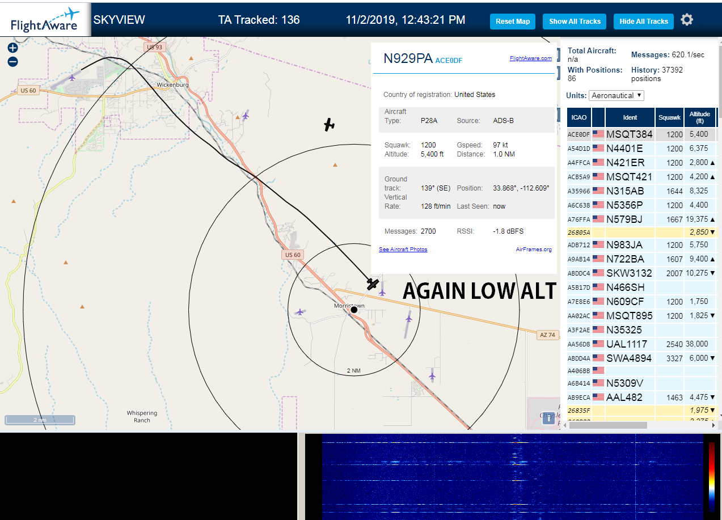The width and height of the screenshot is (722, 520).
Task: Select the N579BJ aircraft row
Action: (641, 219)
